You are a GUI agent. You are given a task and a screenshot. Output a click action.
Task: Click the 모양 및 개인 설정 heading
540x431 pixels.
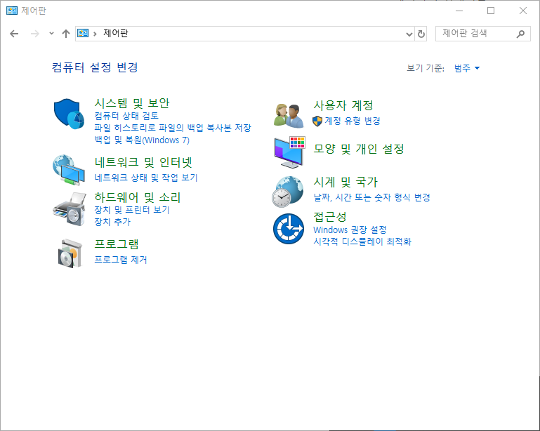(359, 149)
